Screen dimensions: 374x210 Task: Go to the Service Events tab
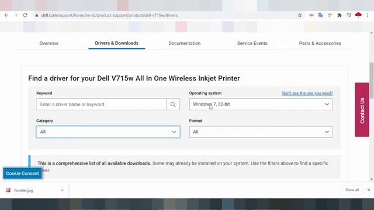pos(252,43)
